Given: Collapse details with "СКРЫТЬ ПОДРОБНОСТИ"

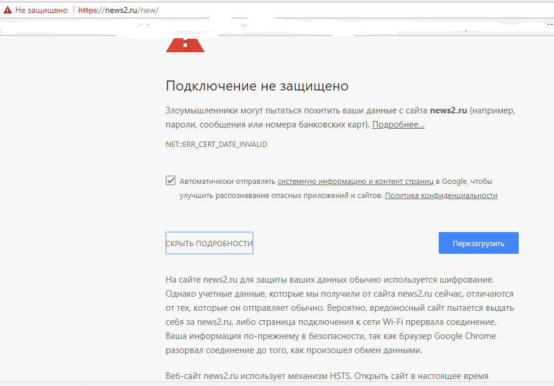Looking at the screenshot, I should pos(209,243).
